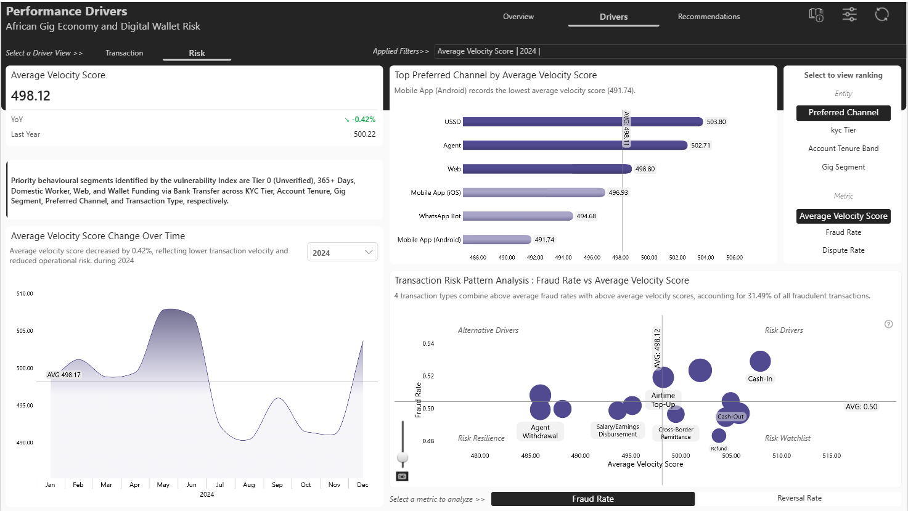Switch to the Overview tab

pos(518,17)
